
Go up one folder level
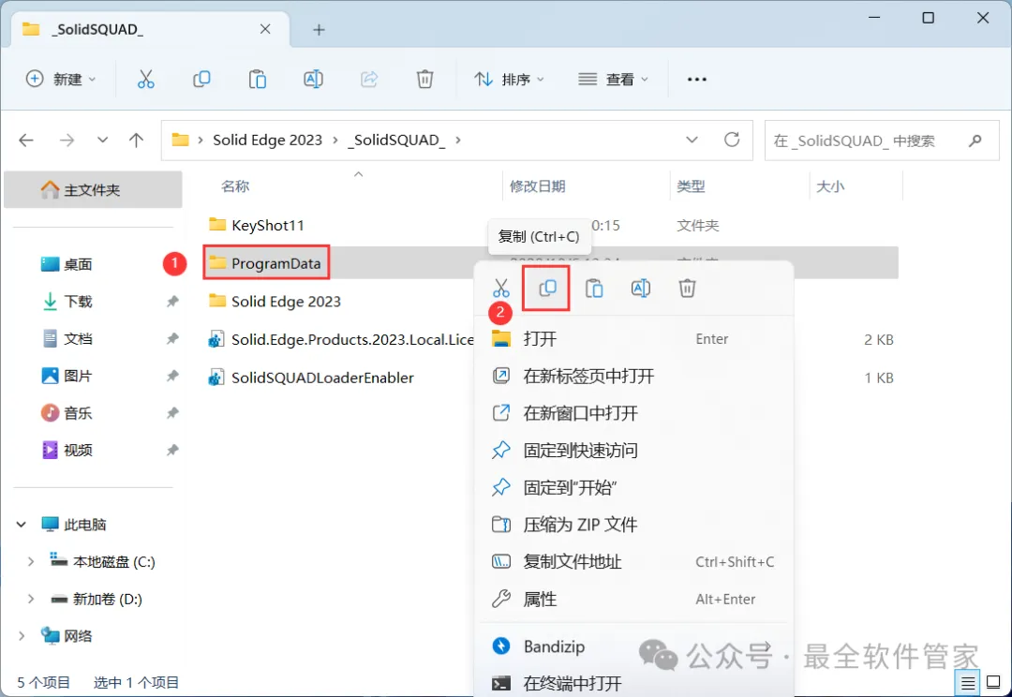pyautogui.click(x=136, y=140)
